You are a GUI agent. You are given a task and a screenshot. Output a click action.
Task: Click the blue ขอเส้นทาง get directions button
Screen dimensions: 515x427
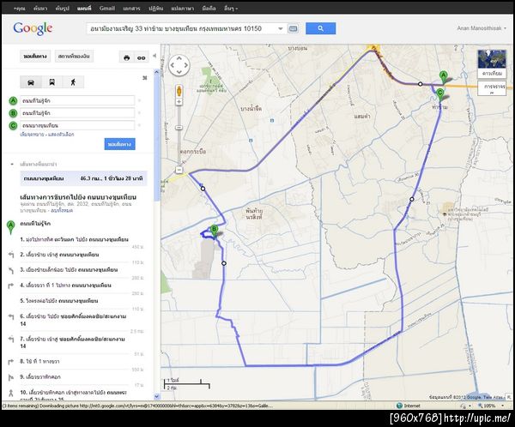(x=119, y=144)
